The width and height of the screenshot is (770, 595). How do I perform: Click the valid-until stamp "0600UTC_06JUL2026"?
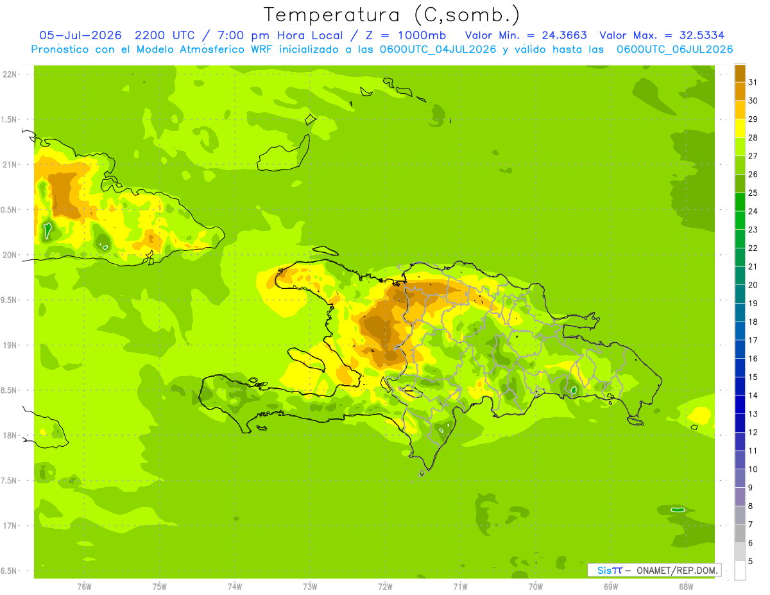(x=674, y=49)
